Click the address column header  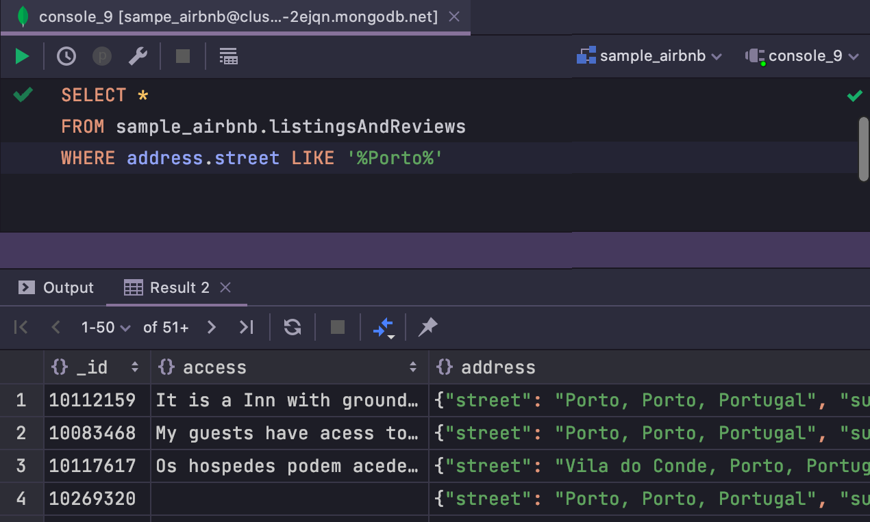[x=649, y=367]
